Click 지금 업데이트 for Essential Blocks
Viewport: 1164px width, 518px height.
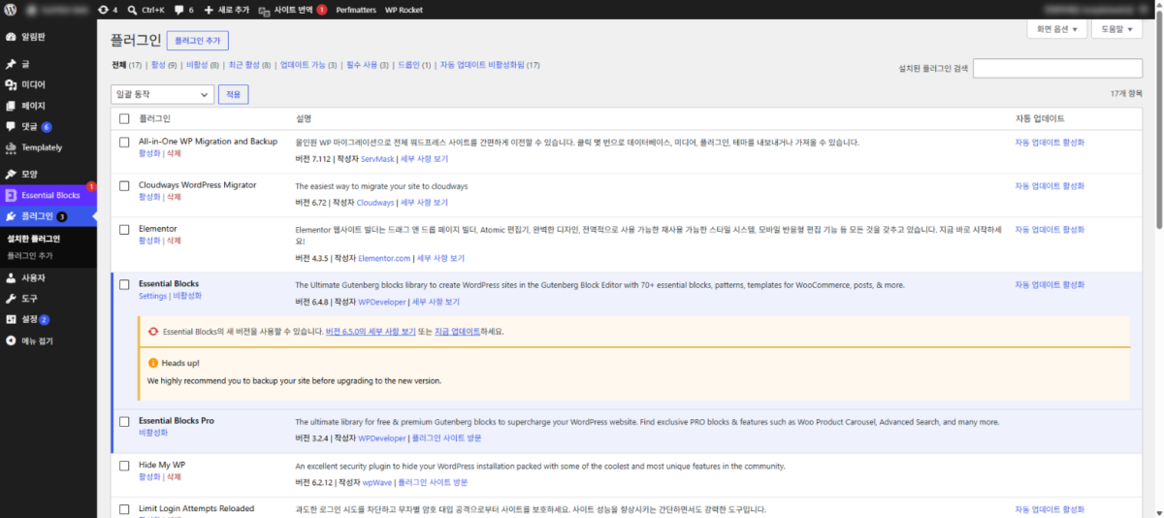[x=456, y=331]
